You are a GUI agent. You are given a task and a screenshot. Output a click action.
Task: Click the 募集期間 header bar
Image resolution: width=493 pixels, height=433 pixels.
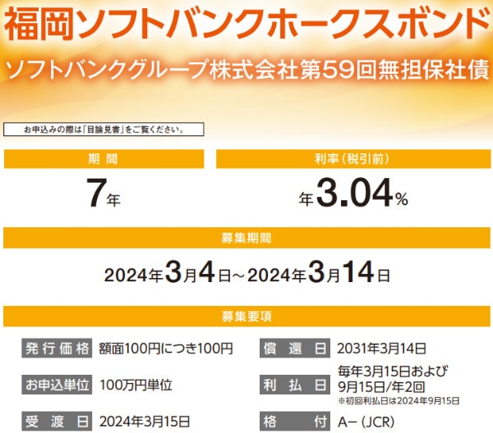point(246,238)
